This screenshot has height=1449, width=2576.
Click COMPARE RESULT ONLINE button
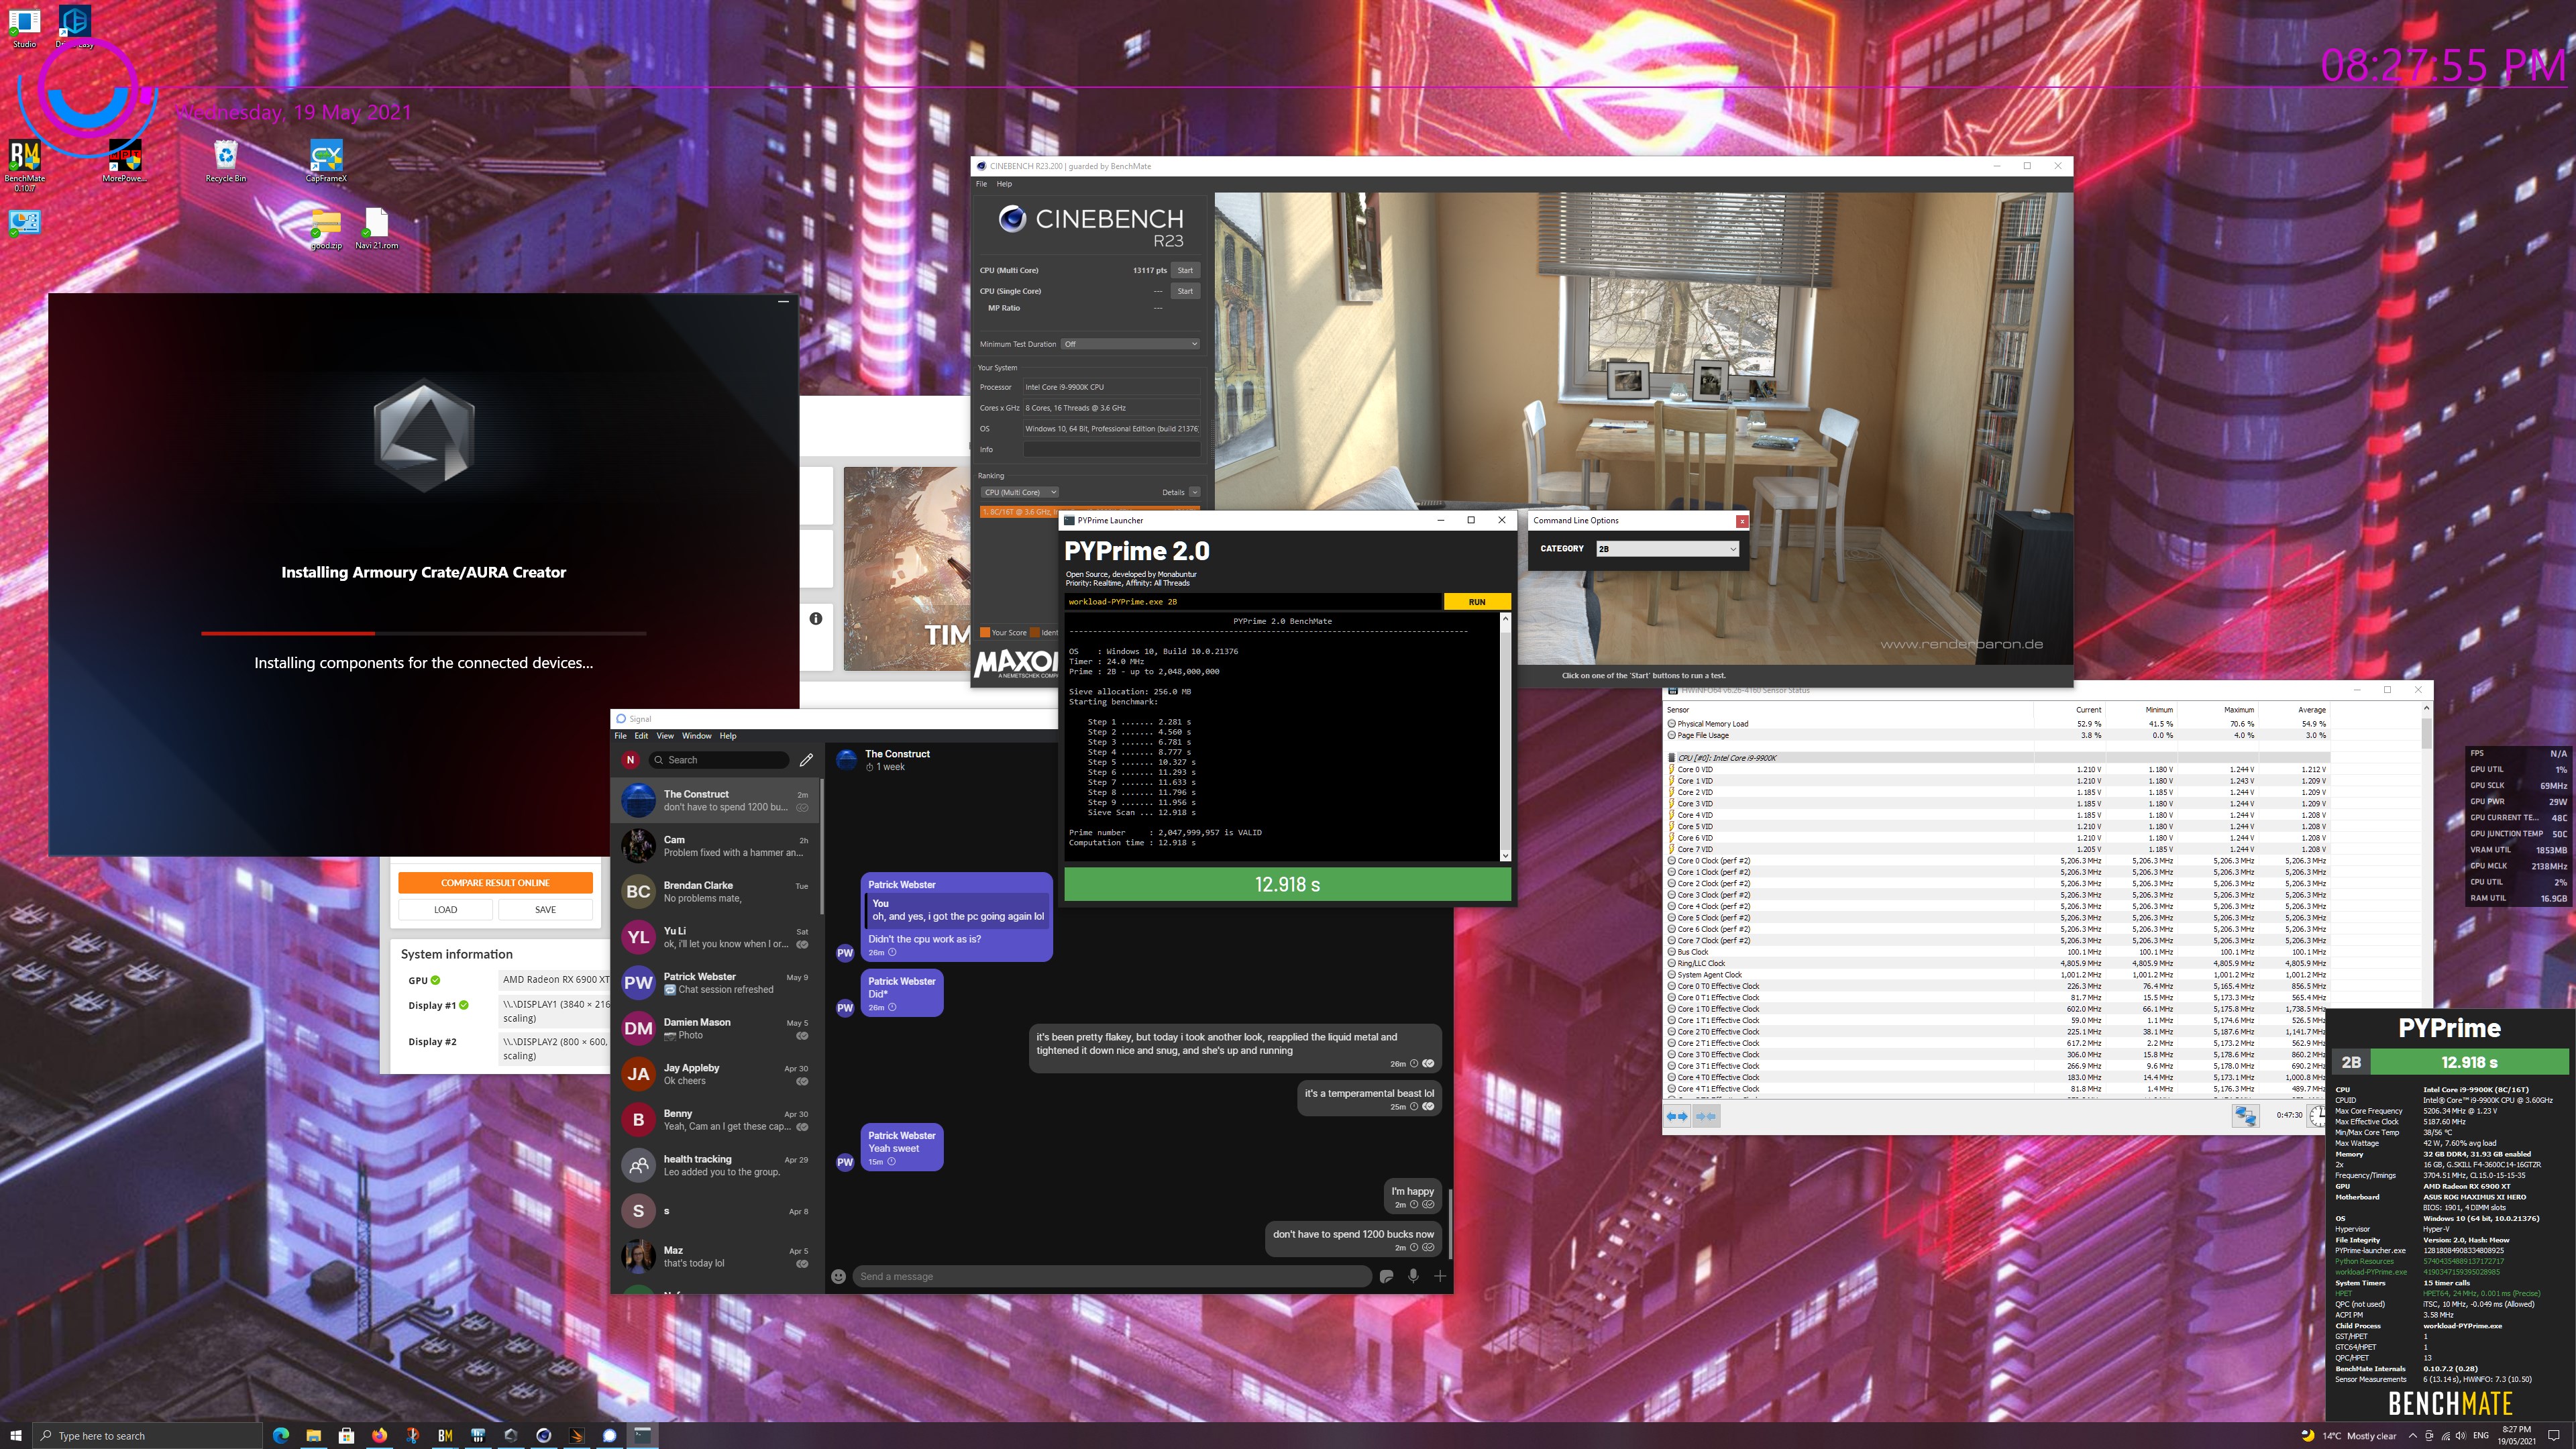point(495,882)
